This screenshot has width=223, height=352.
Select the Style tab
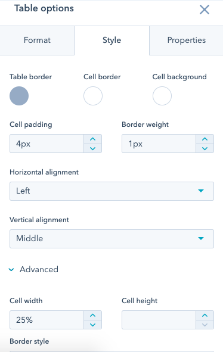coord(112,41)
